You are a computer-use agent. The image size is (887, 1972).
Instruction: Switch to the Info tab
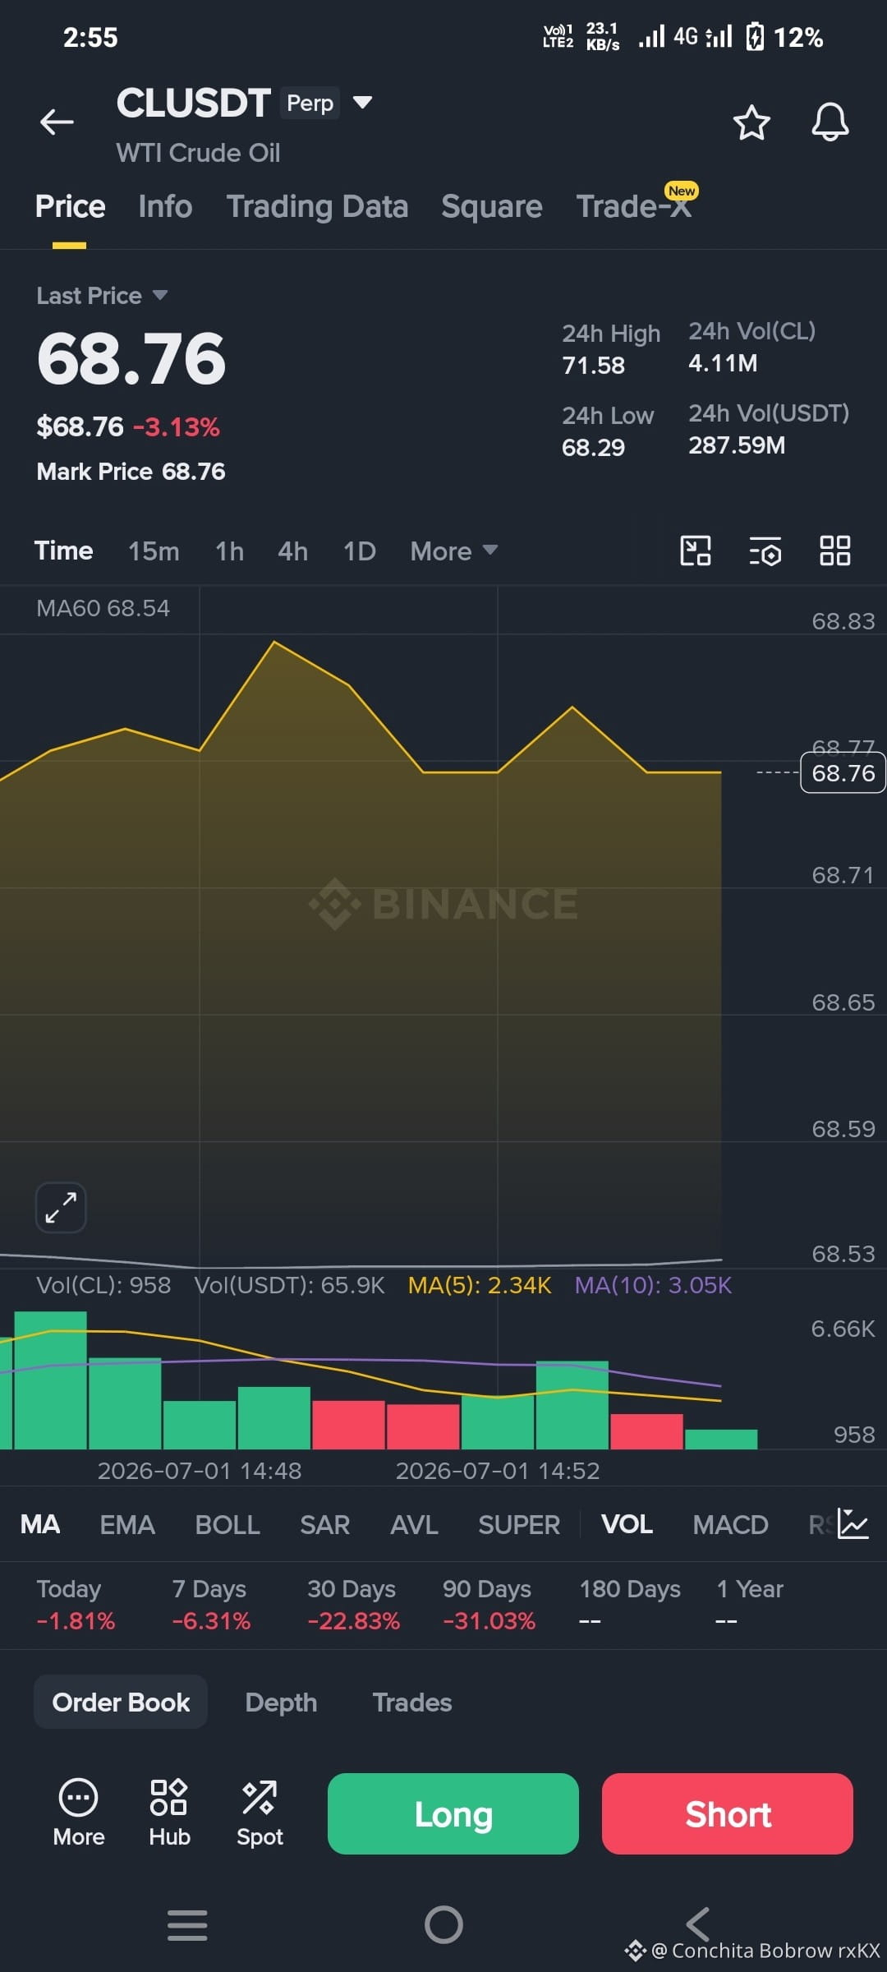click(165, 207)
